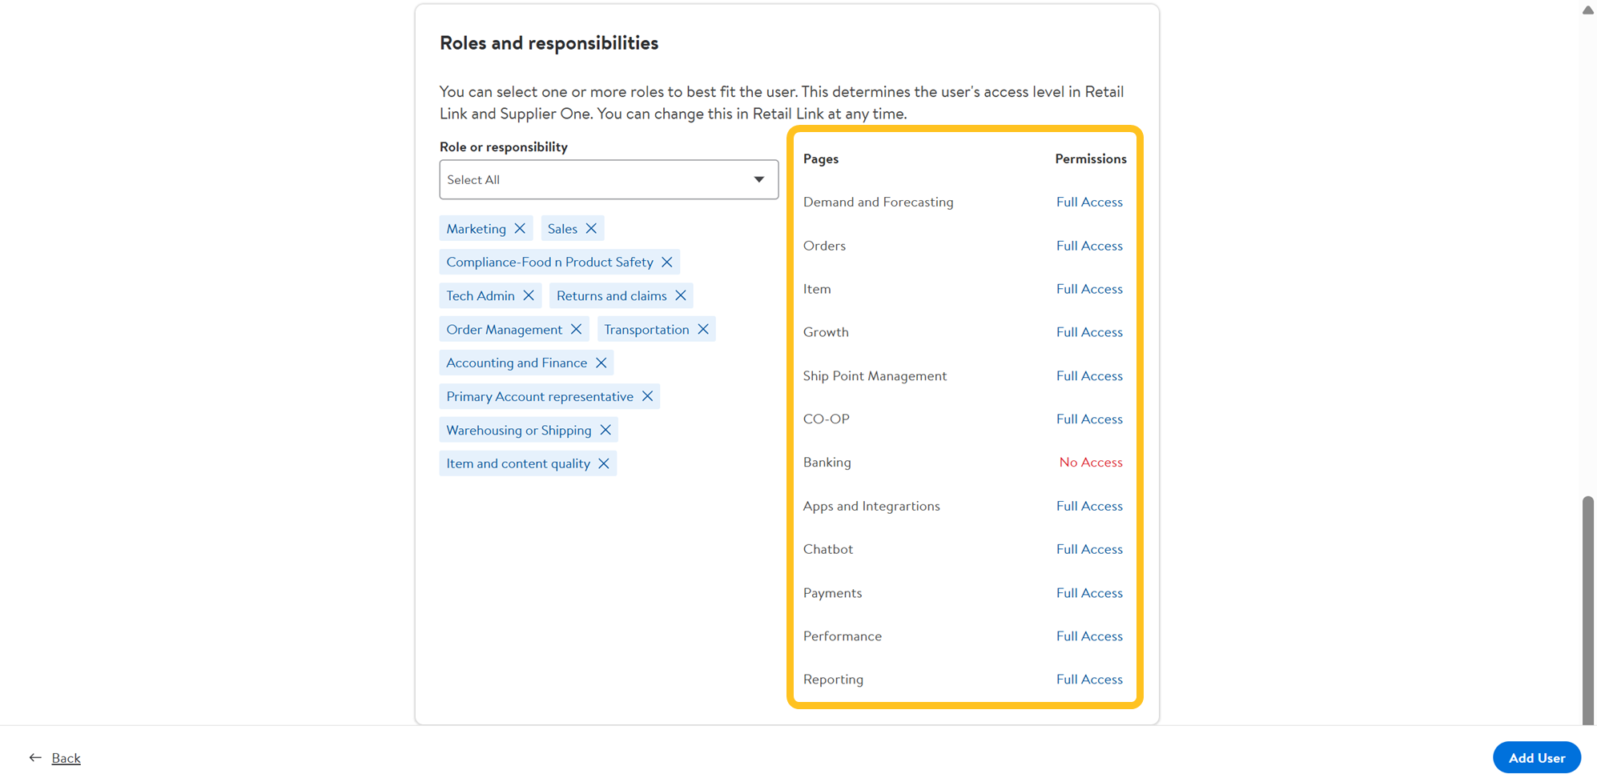
Task: Click the vertical scrollbar thumb
Action: tap(1587, 608)
